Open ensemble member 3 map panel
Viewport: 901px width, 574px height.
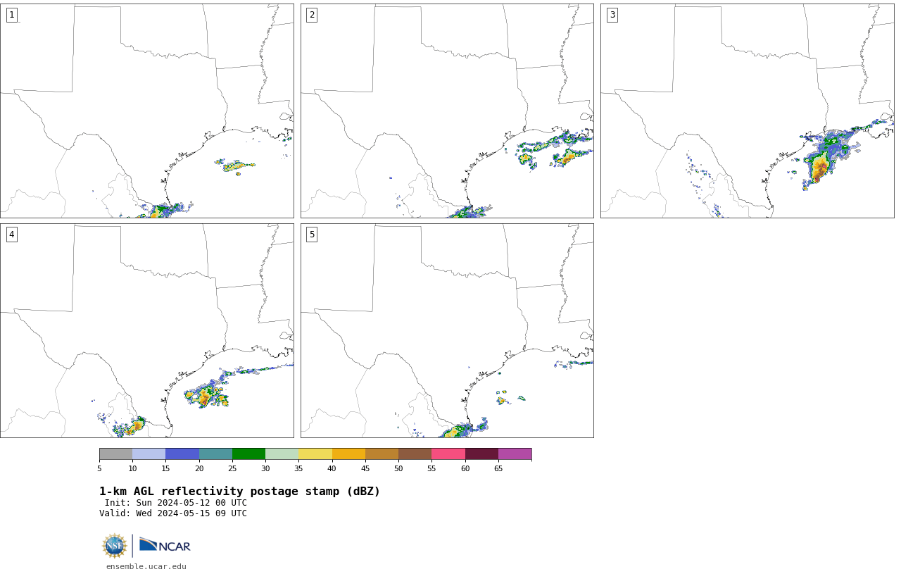(747, 111)
